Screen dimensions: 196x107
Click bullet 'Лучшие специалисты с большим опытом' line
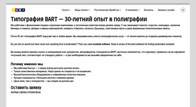(x=44, y=78)
